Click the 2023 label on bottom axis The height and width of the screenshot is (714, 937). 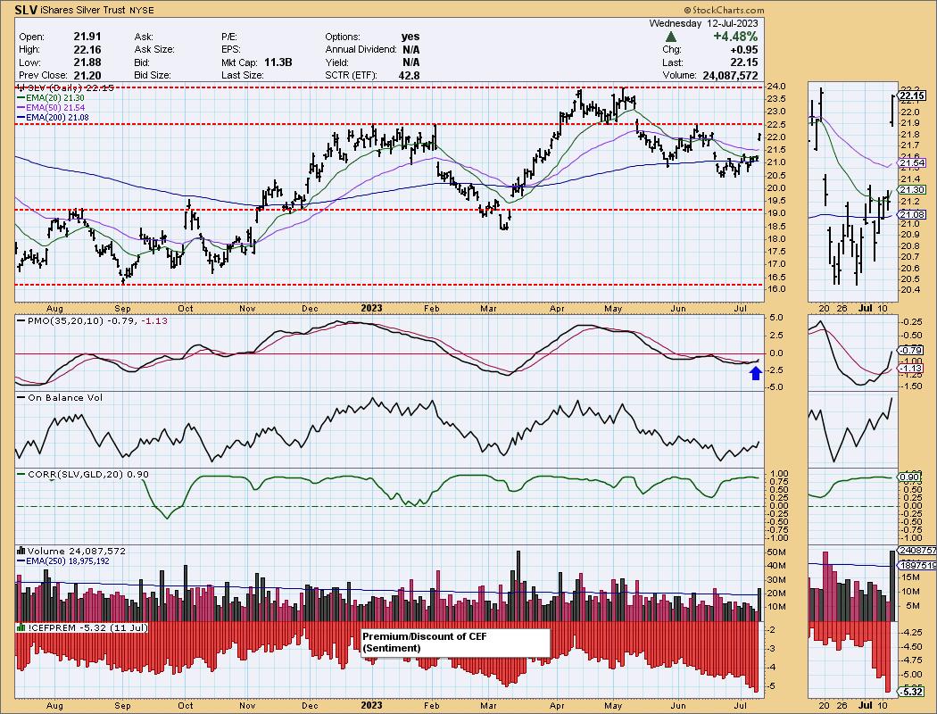[371, 705]
